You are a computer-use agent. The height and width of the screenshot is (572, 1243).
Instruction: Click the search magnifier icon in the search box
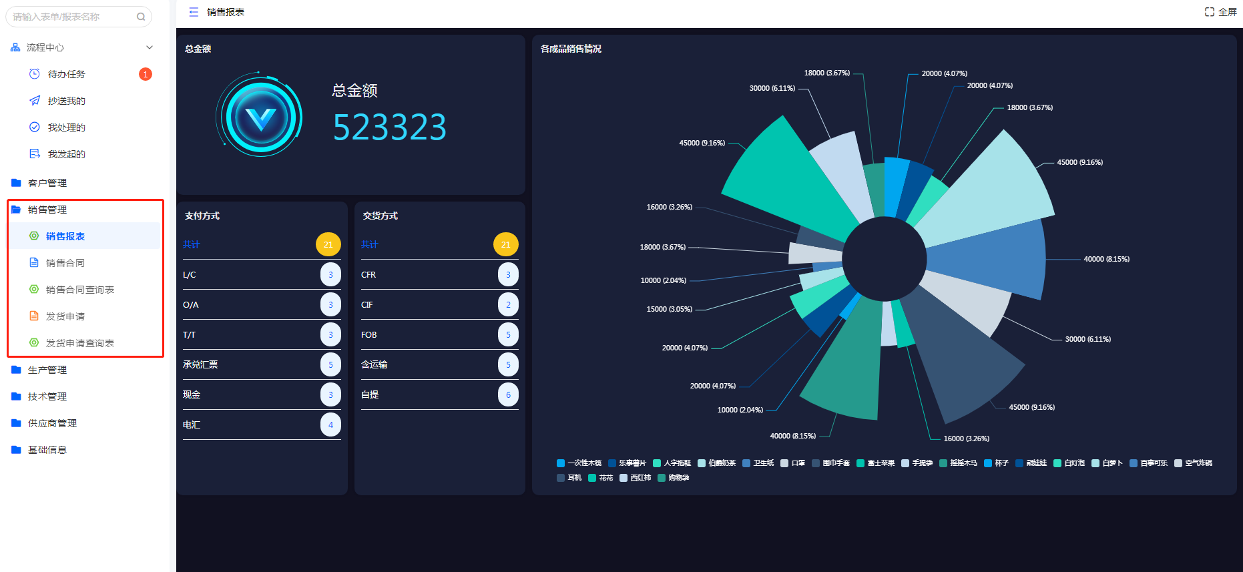[x=141, y=17]
